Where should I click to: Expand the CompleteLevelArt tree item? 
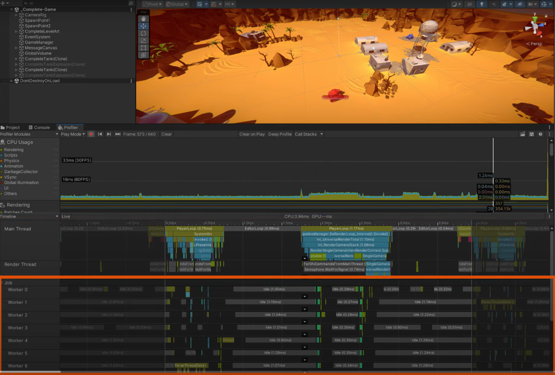(16, 31)
